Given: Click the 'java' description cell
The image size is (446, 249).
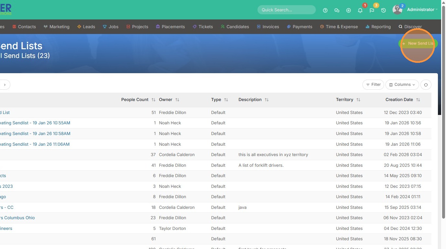Looking at the screenshot, I should tap(243, 208).
